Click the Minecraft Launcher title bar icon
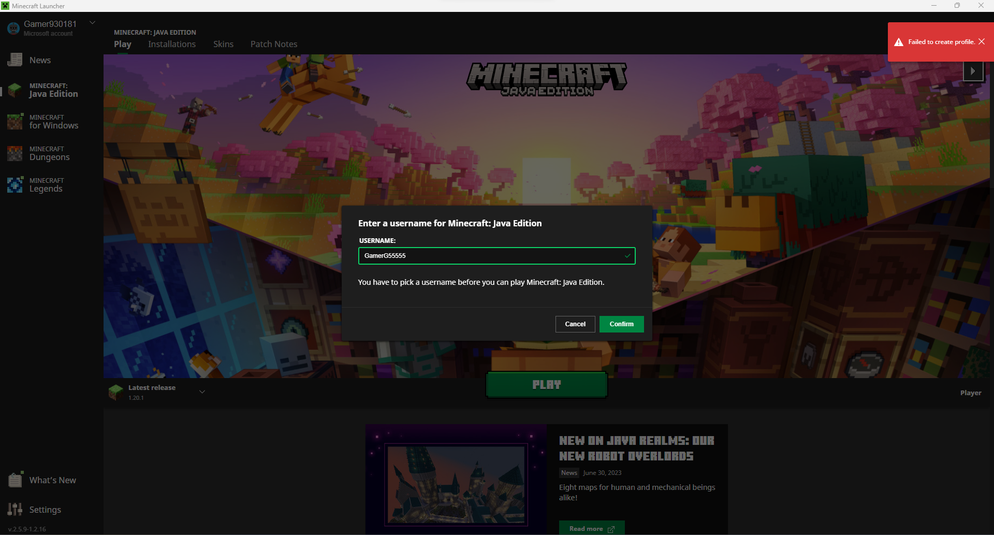Image resolution: width=994 pixels, height=535 pixels. [5, 6]
